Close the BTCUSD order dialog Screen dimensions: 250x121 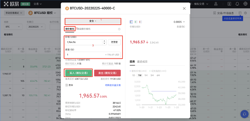(x=184, y=9)
